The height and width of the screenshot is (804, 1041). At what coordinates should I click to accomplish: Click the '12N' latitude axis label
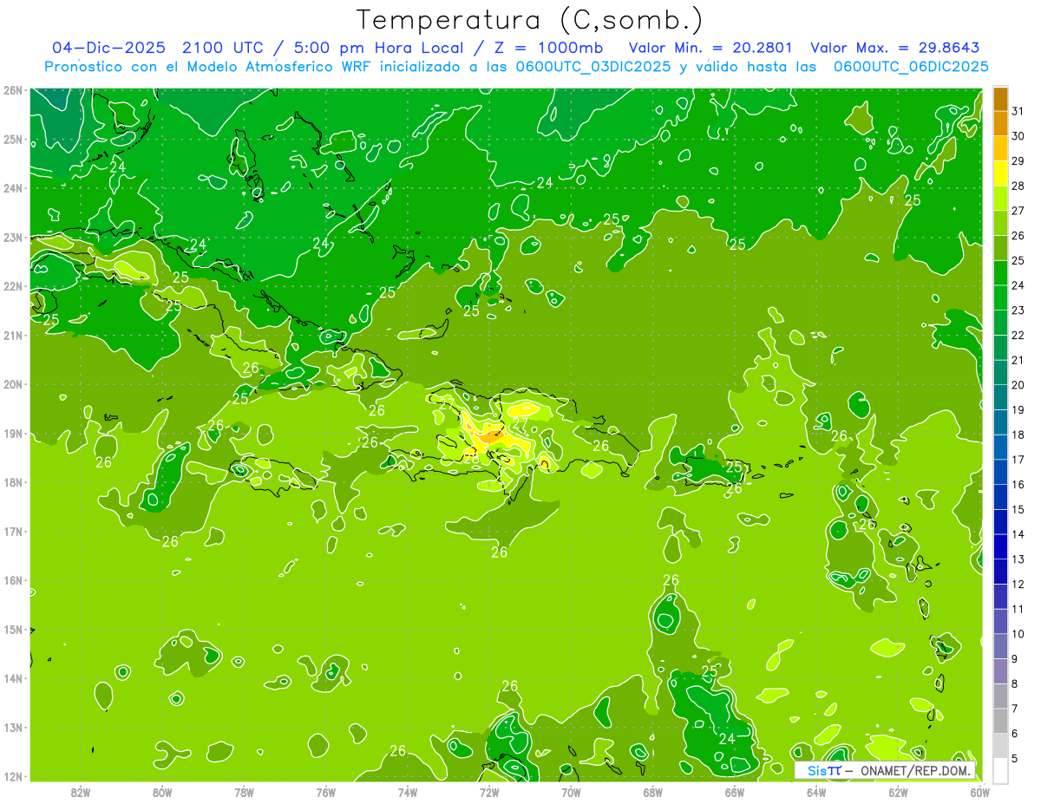[13, 776]
